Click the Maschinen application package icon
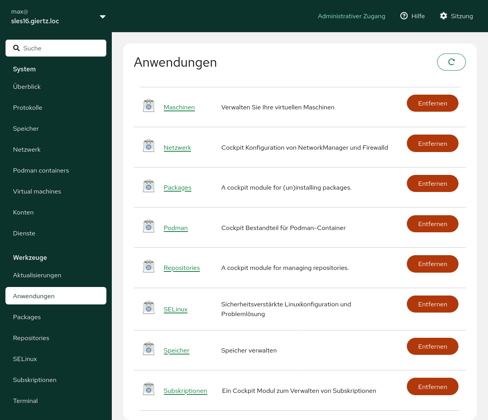This screenshot has height=420, width=488. coord(149,106)
